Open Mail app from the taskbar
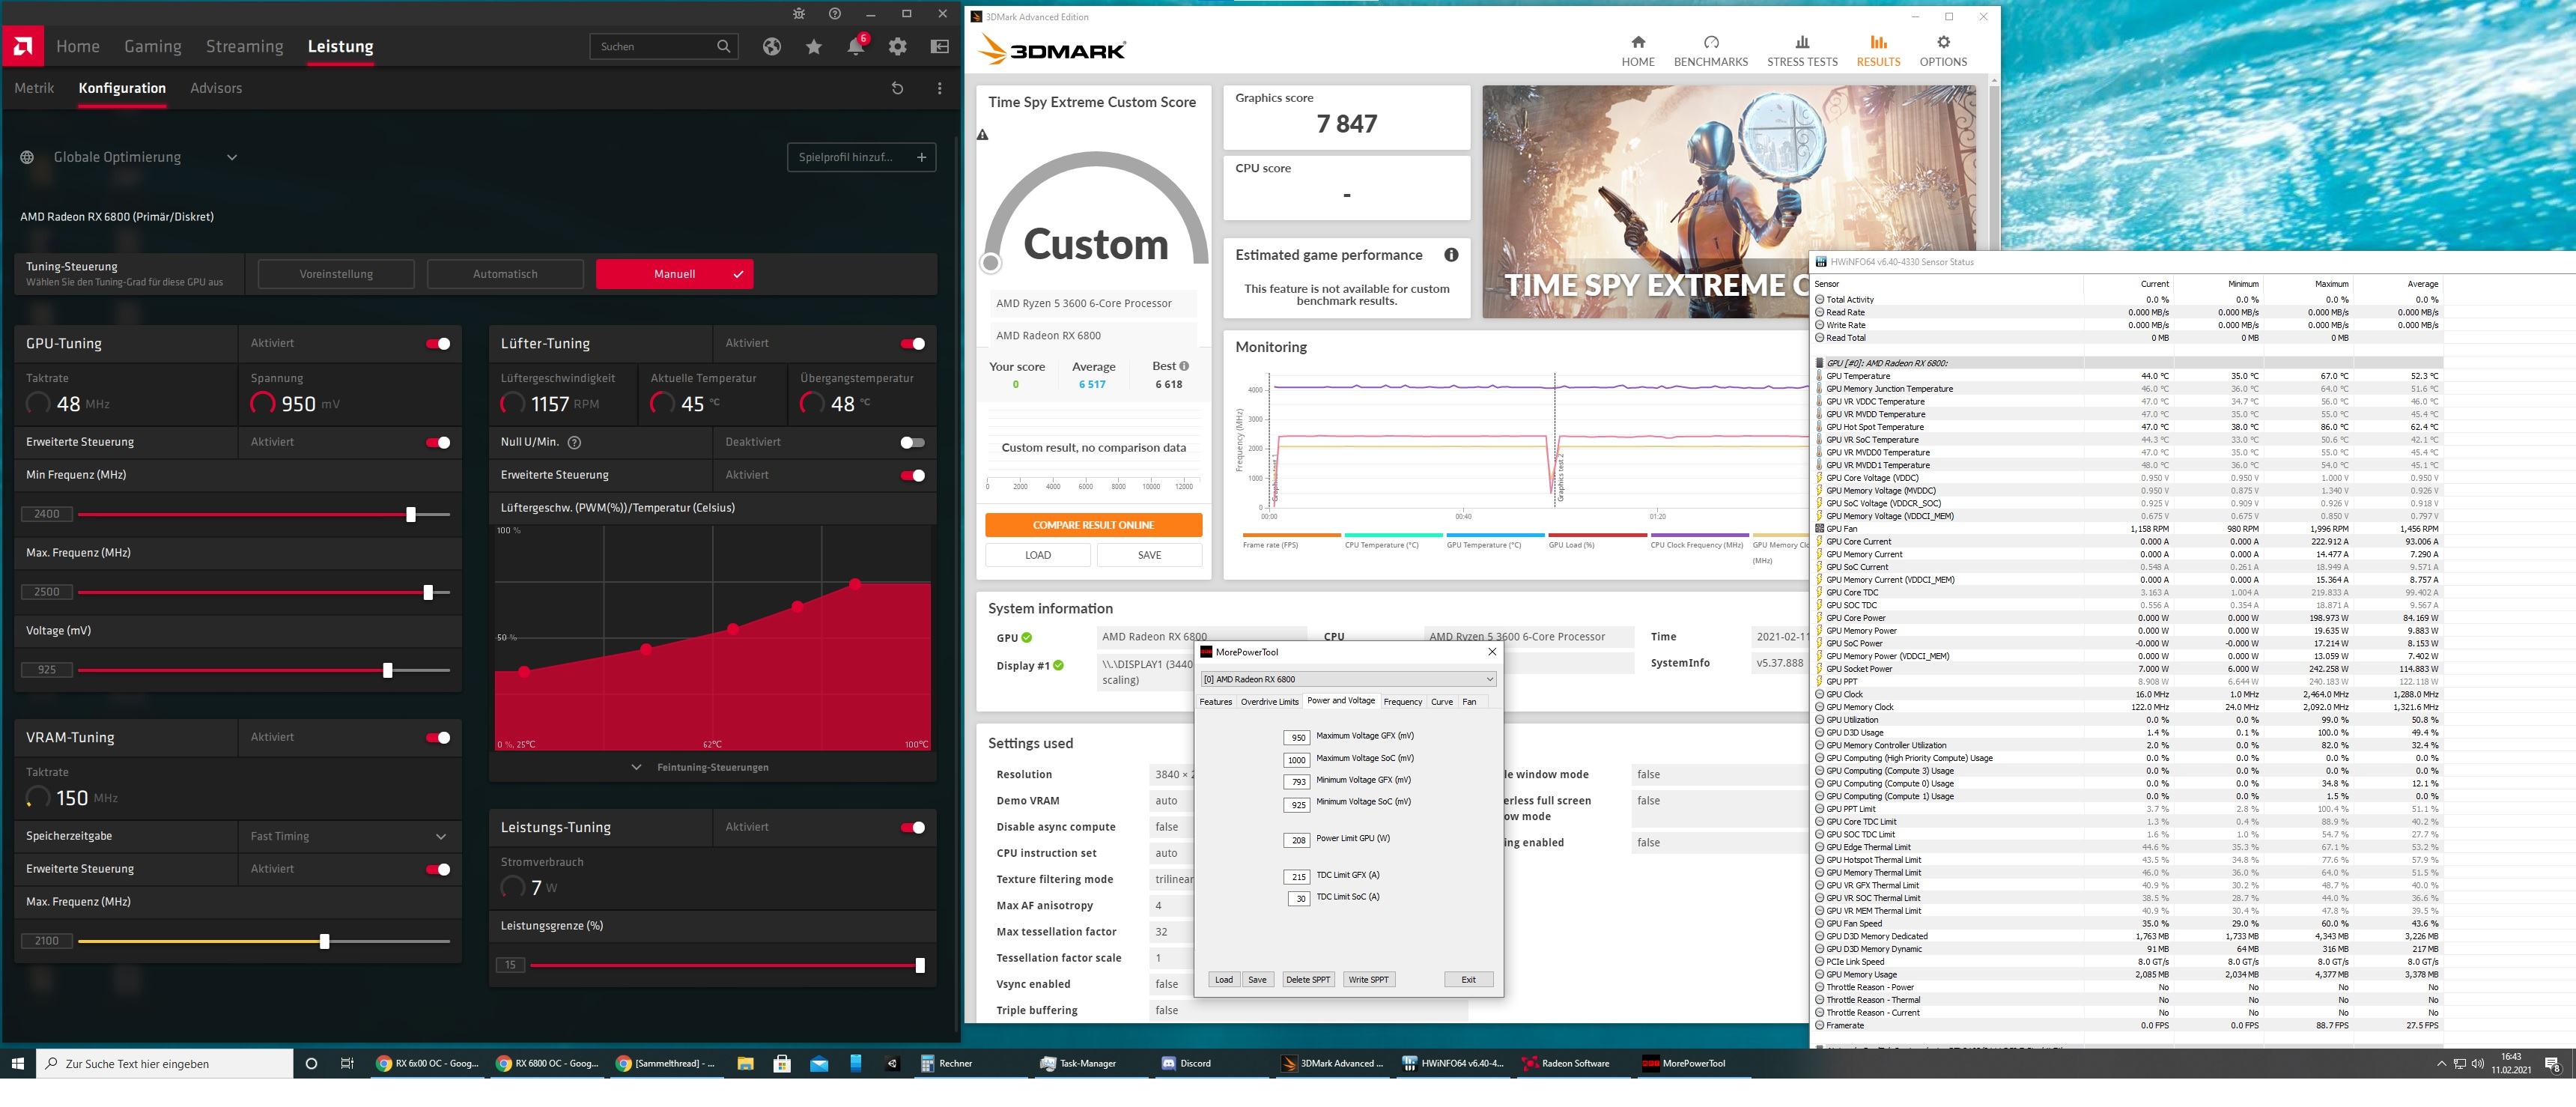This screenshot has height=1107, width=2576. 819,1063
